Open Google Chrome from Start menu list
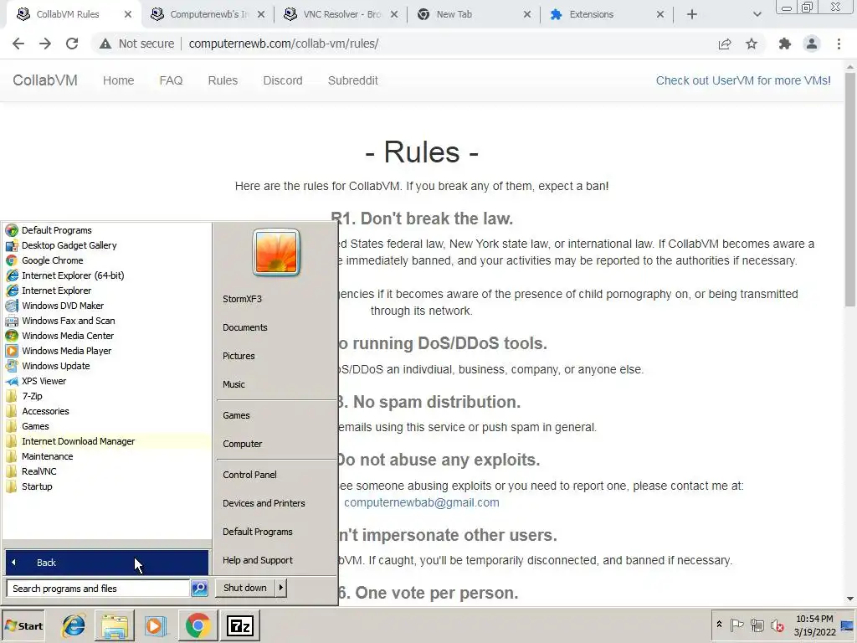Viewport: 857px width, 643px height. pos(106,260)
